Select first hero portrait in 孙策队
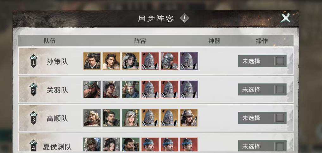 pos(92,61)
